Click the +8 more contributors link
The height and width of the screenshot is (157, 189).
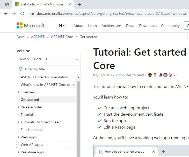tap(176, 75)
